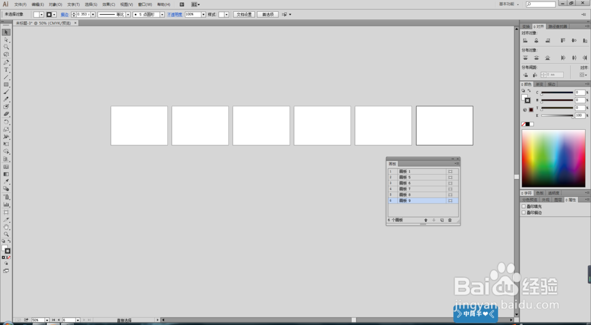
Task: Open the zoom level 50% dropdown
Action: (x=47, y=320)
